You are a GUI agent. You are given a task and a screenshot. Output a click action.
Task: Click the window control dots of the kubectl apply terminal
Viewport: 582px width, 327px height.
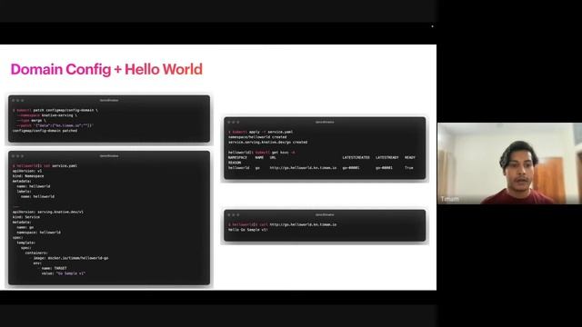pyautogui.click(x=234, y=122)
